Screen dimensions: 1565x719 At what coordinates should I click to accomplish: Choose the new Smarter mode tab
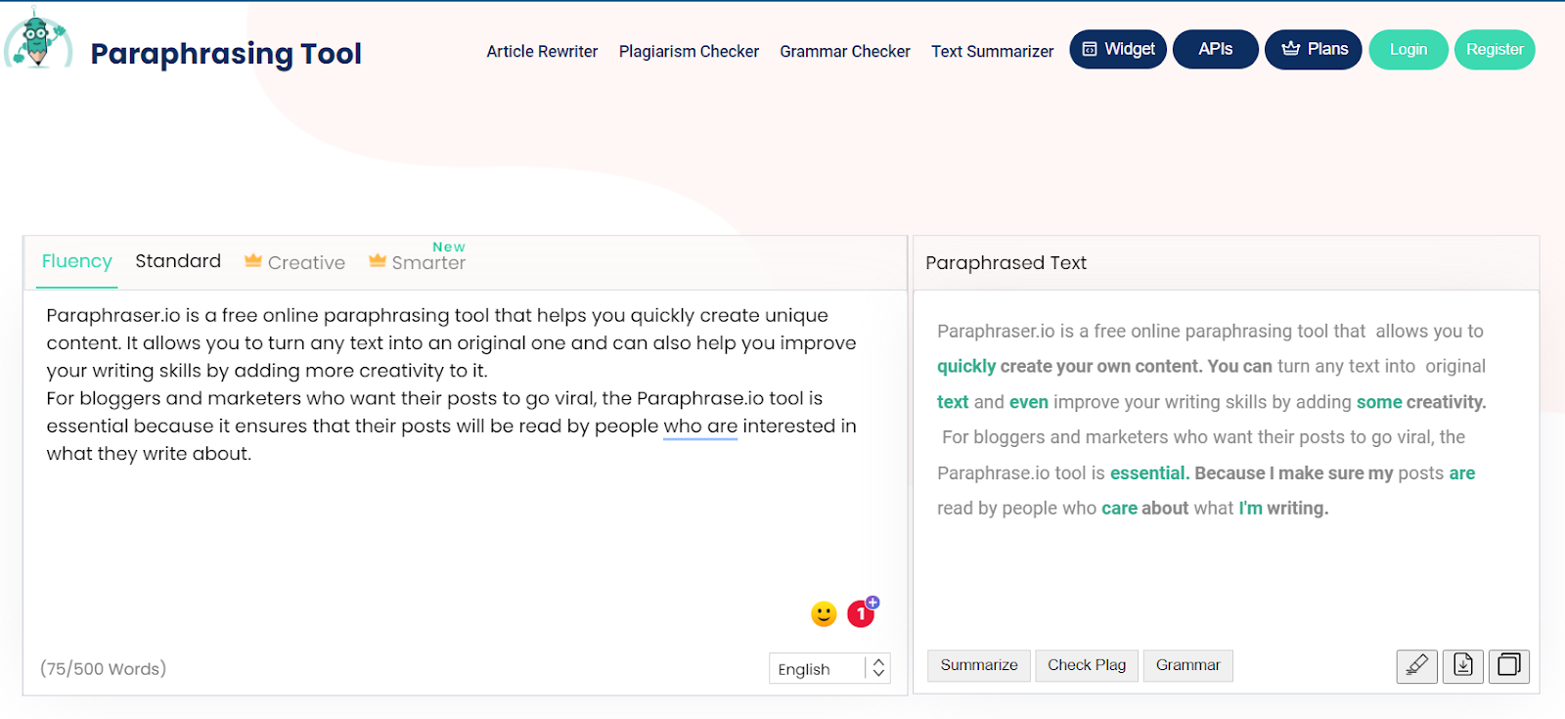418,258
